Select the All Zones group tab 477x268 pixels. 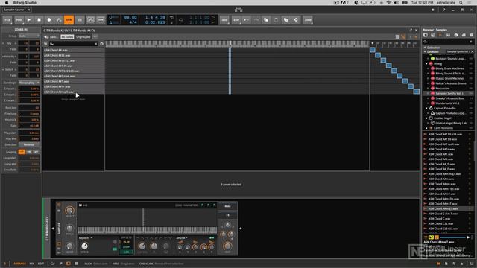[x=67, y=37]
